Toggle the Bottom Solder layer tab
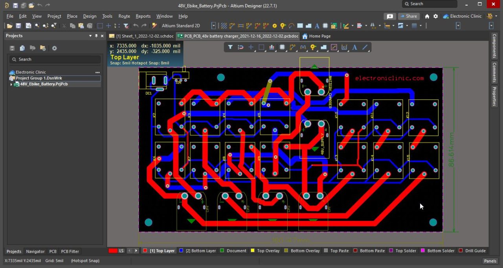 pyautogui.click(x=437, y=251)
